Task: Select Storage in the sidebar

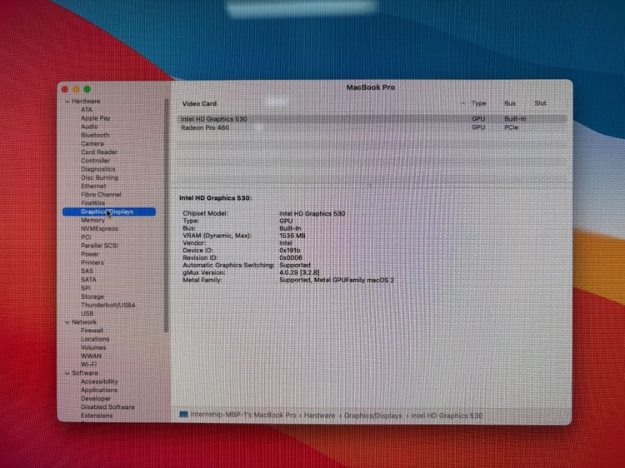Action: pyautogui.click(x=92, y=296)
